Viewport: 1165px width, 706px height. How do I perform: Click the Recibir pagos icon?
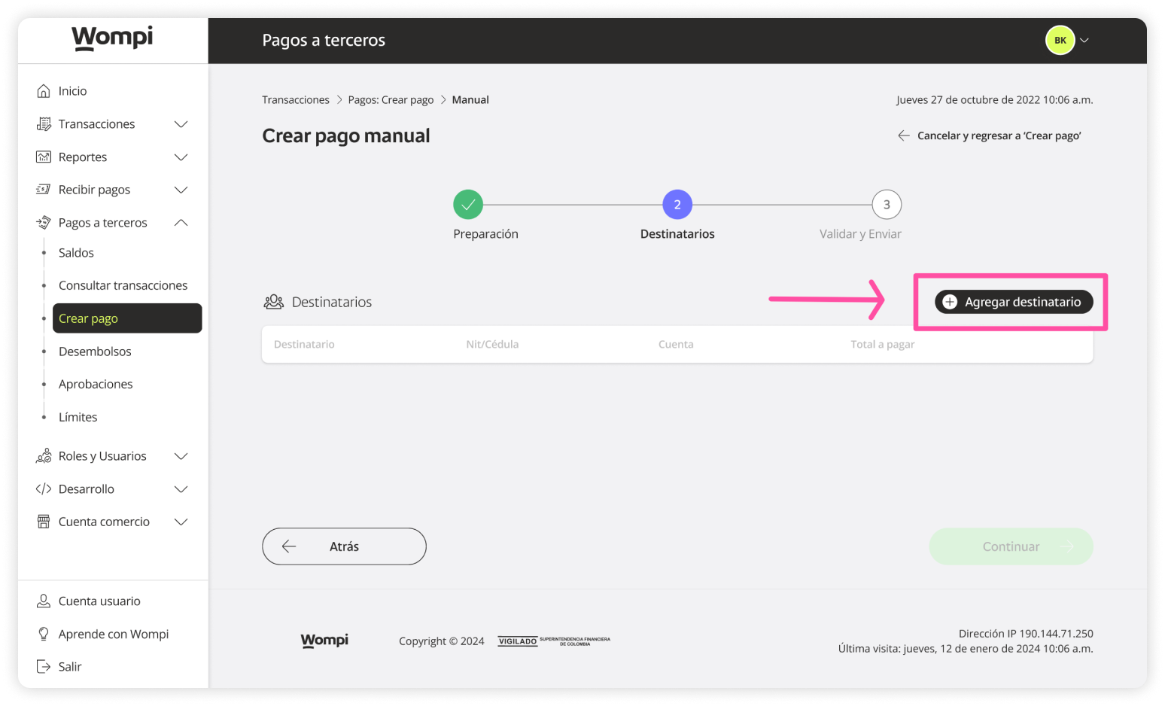44,190
